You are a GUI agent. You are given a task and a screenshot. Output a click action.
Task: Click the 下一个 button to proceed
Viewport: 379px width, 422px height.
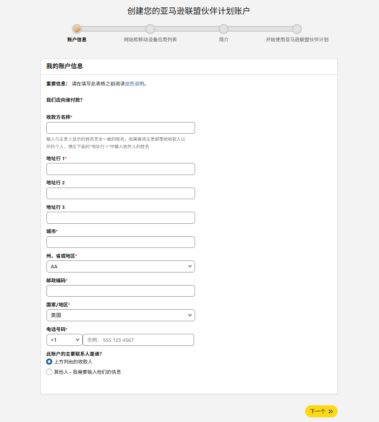click(x=321, y=411)
